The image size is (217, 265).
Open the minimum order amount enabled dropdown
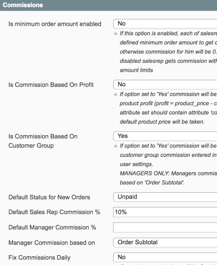[165, 24]
